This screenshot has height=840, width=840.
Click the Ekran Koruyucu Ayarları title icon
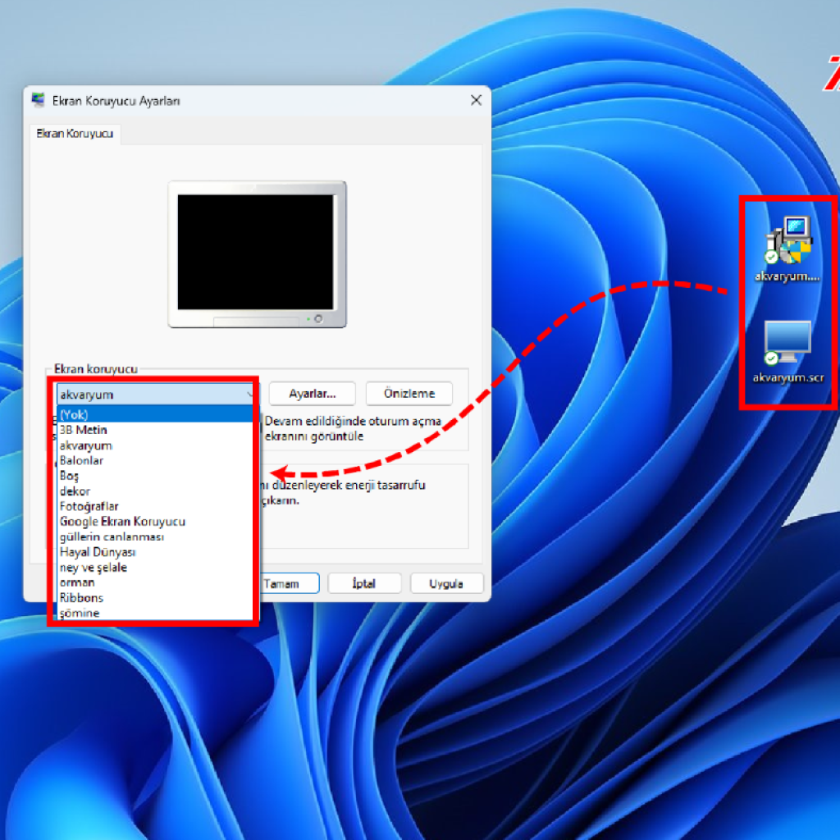coord(38,100)
